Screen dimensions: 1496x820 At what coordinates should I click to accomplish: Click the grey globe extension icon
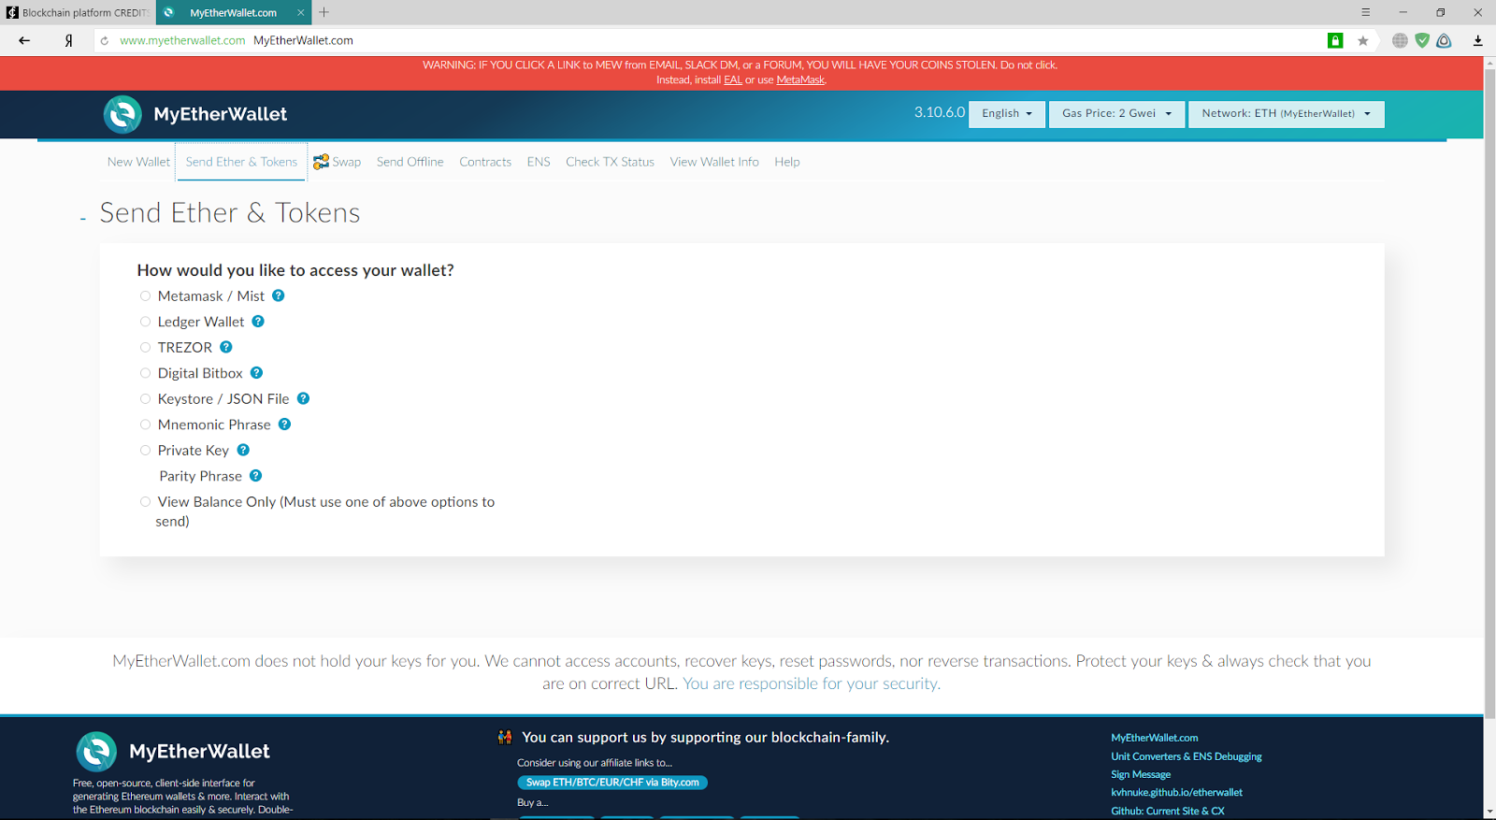tap(1400, 40)
